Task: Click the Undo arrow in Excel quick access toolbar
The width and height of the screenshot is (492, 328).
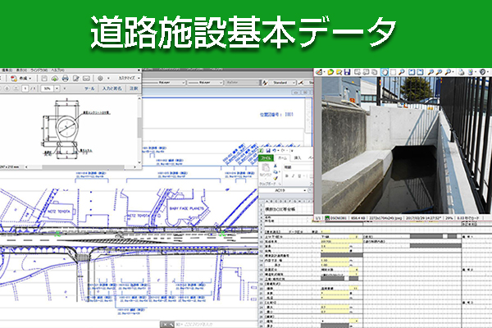Action: click(x=276, y=151)
